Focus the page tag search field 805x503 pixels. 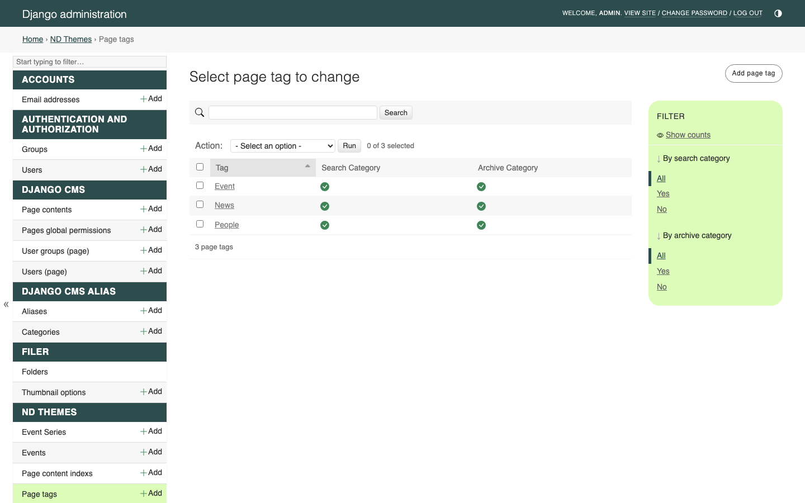[293, 112]
